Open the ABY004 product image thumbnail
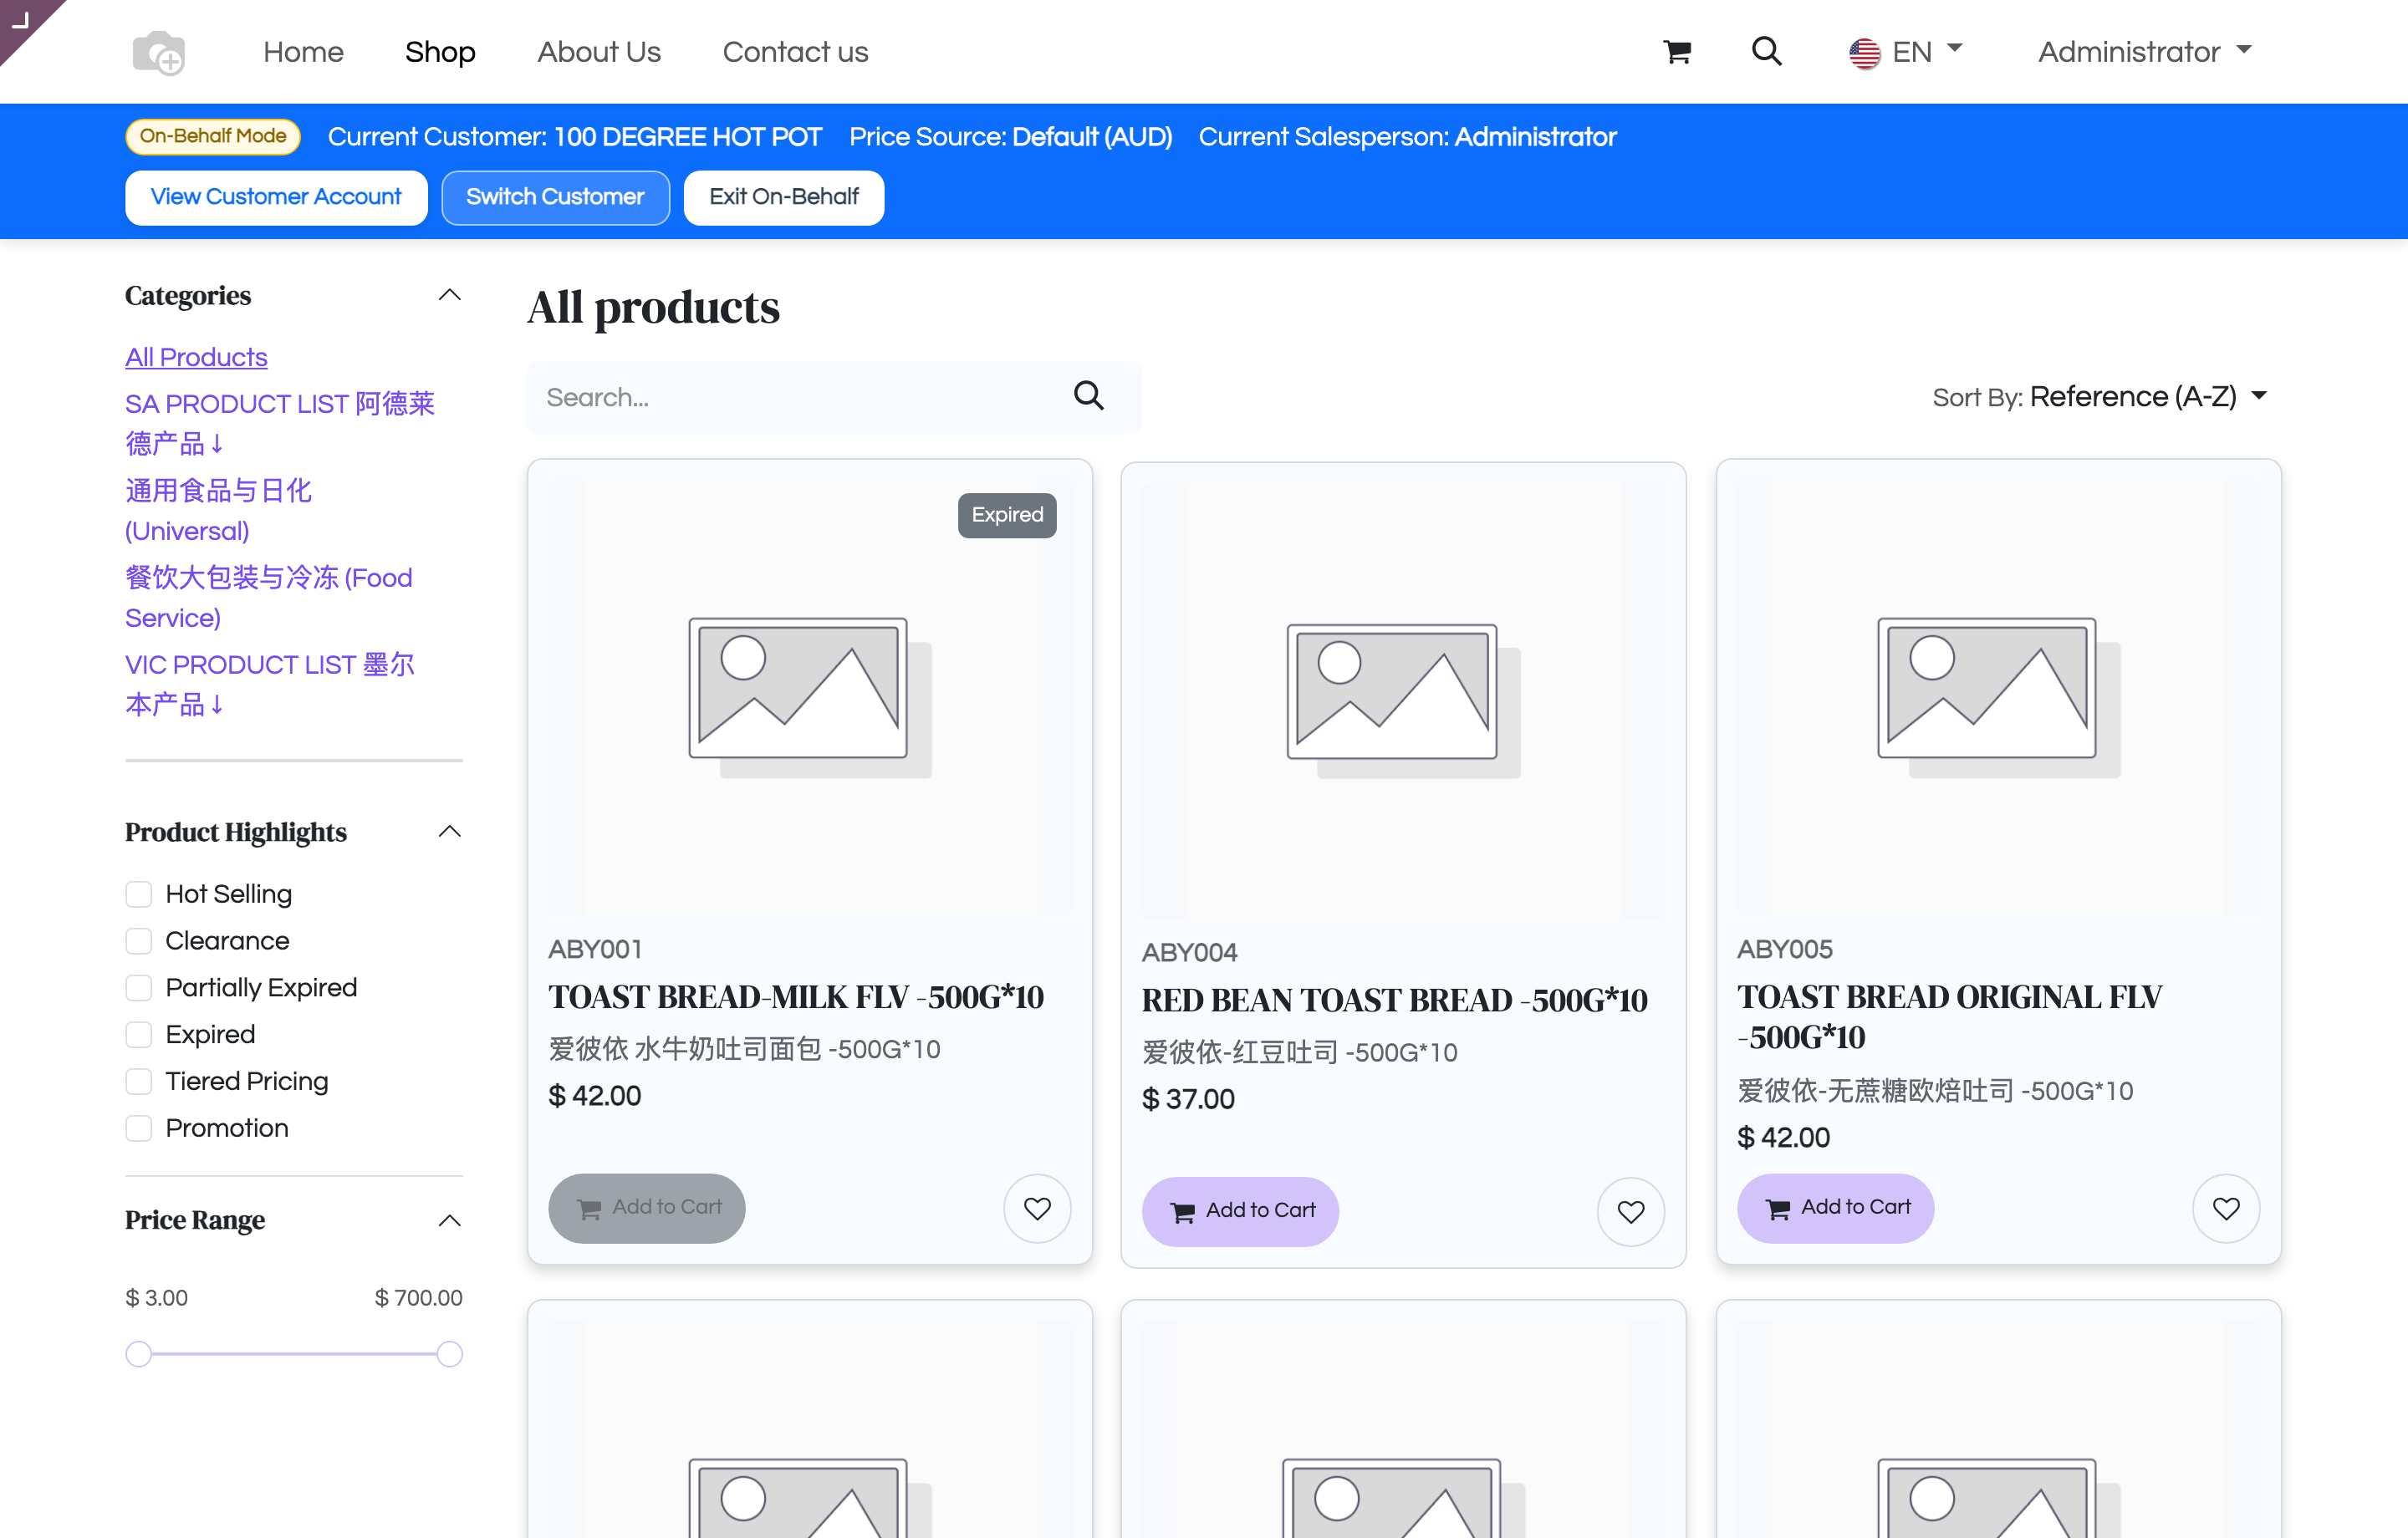This screenshot has width=2408, height=1538. pyautogui.click(x=1403, y=700)
